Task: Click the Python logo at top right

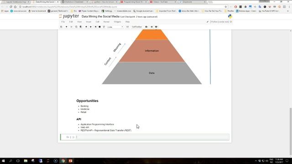Action: click(230, 16)
